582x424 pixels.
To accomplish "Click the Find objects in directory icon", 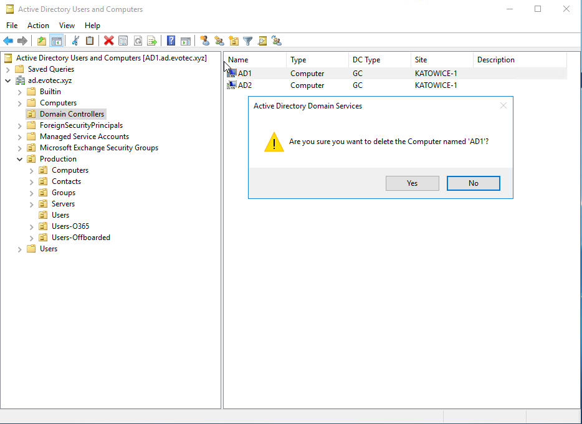I will 262,40.
